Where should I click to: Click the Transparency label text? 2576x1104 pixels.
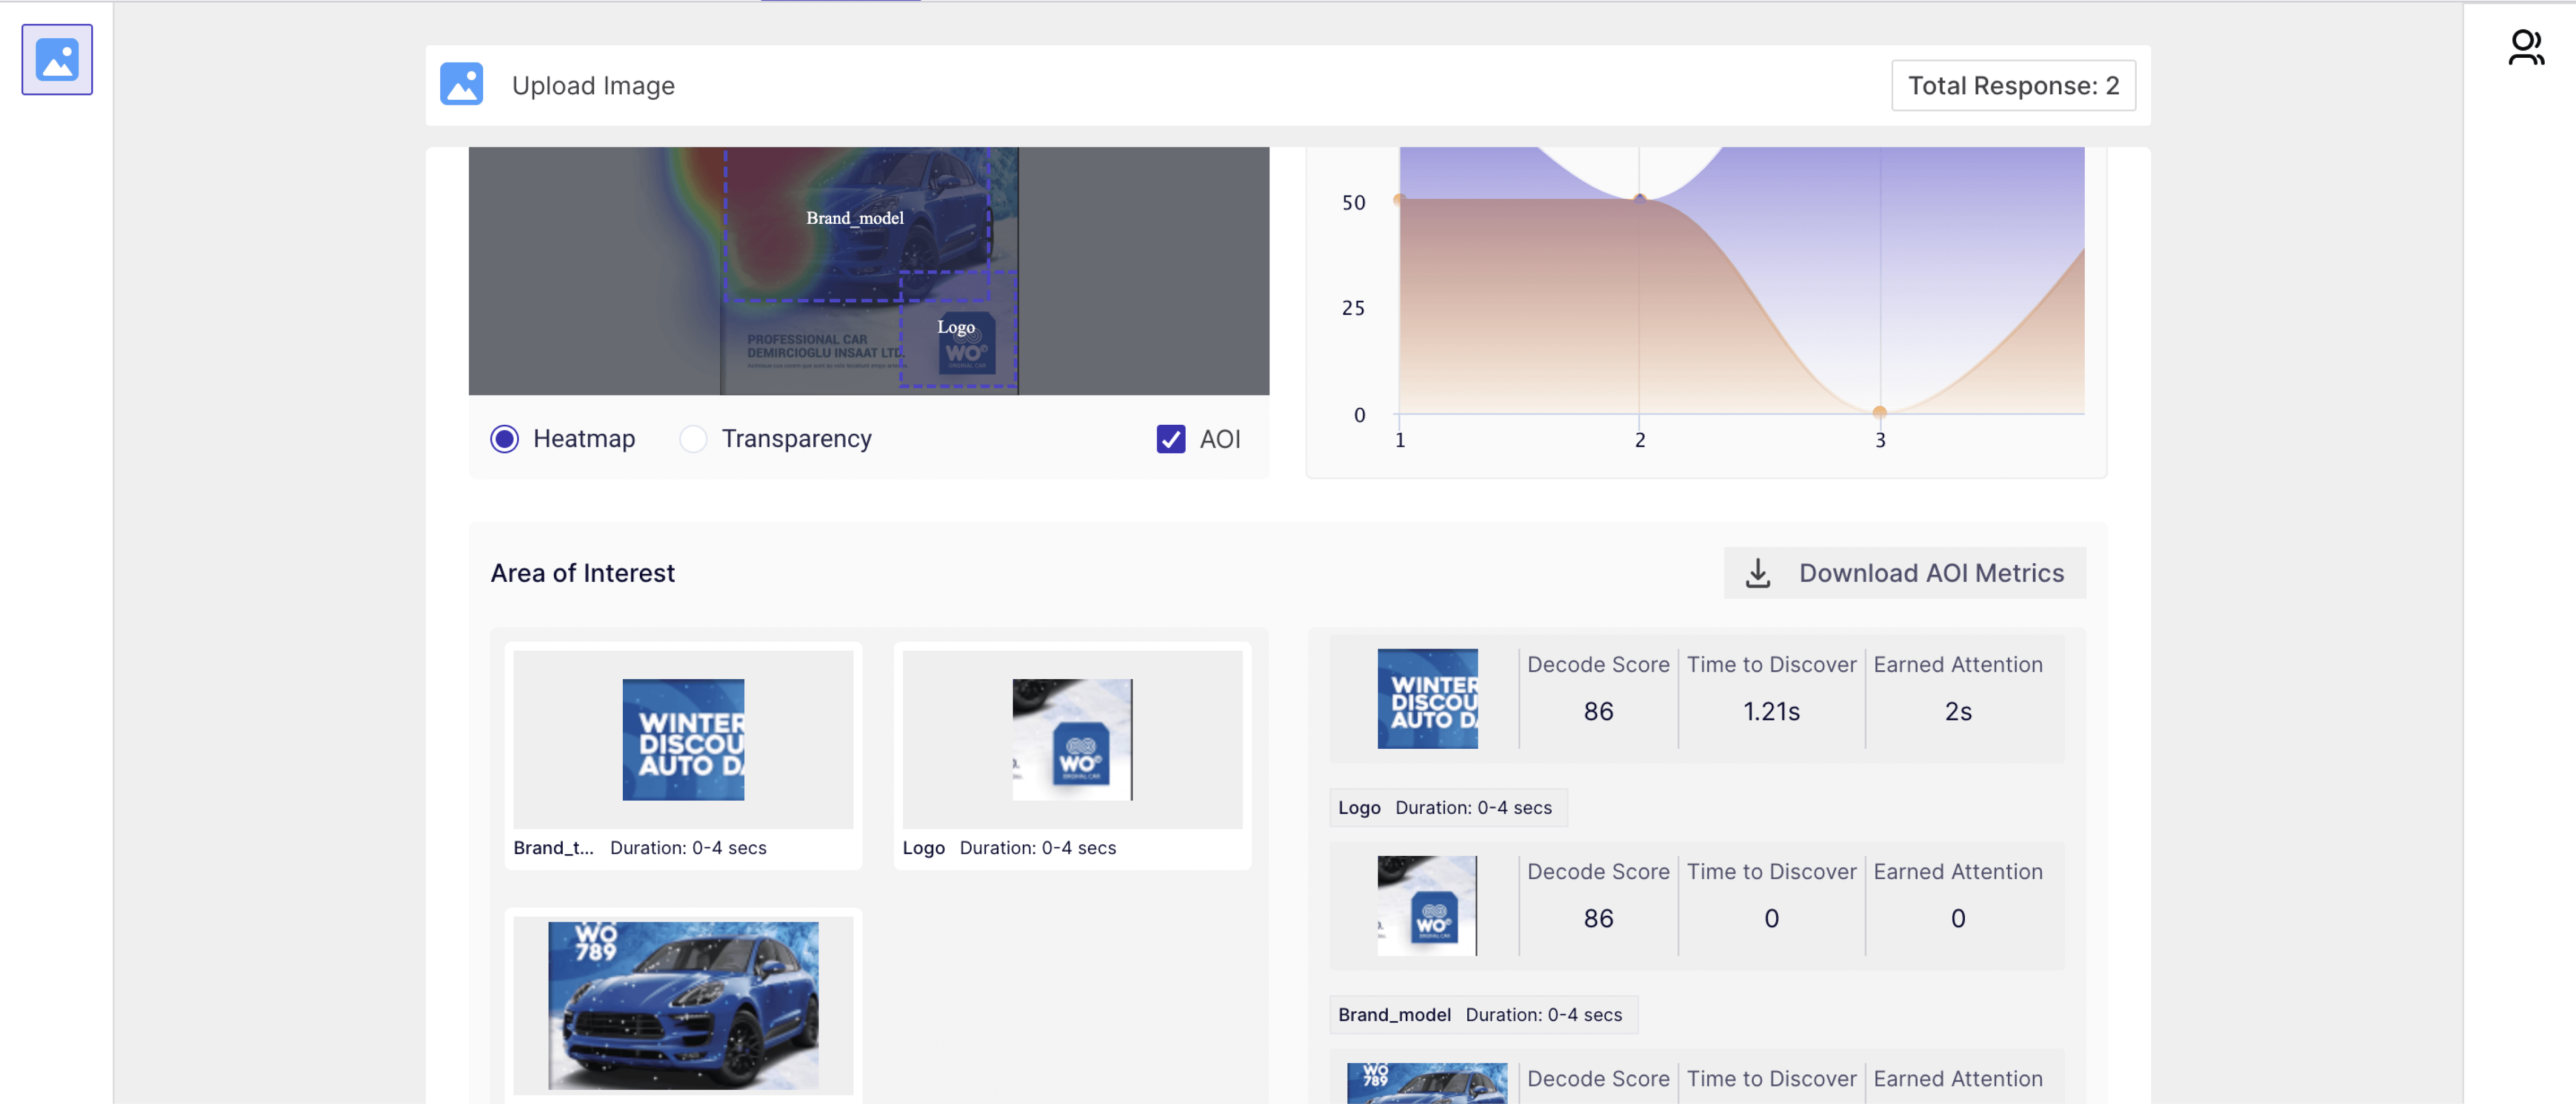tap(796, 439)
